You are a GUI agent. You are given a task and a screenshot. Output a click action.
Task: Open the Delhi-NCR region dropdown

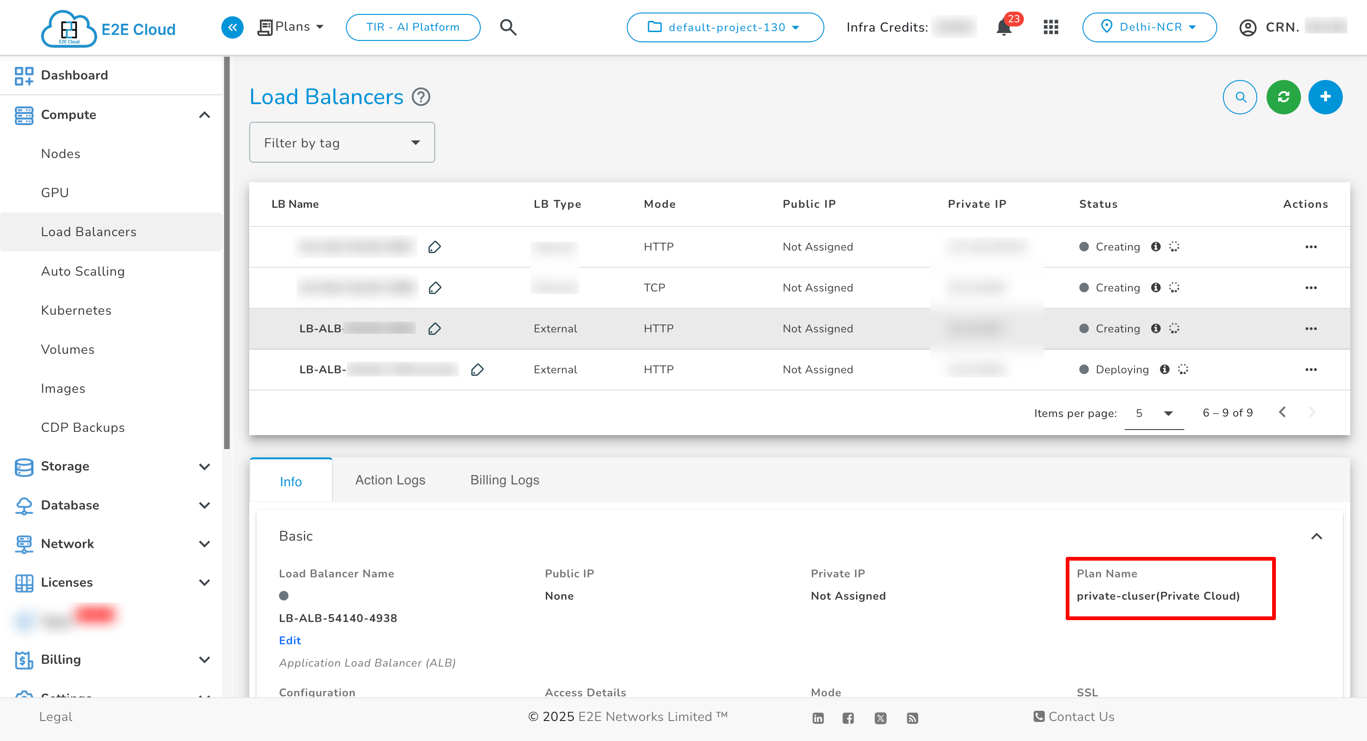tap(1149, 27)
